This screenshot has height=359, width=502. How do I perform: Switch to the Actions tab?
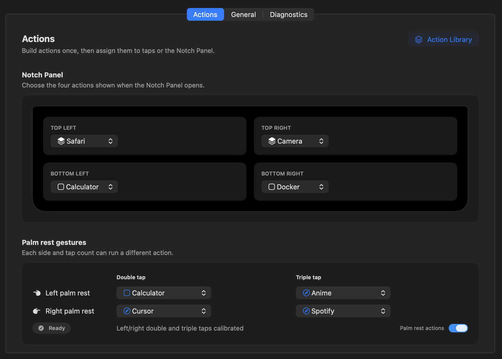pyautogui.click(x=205, y=14)
